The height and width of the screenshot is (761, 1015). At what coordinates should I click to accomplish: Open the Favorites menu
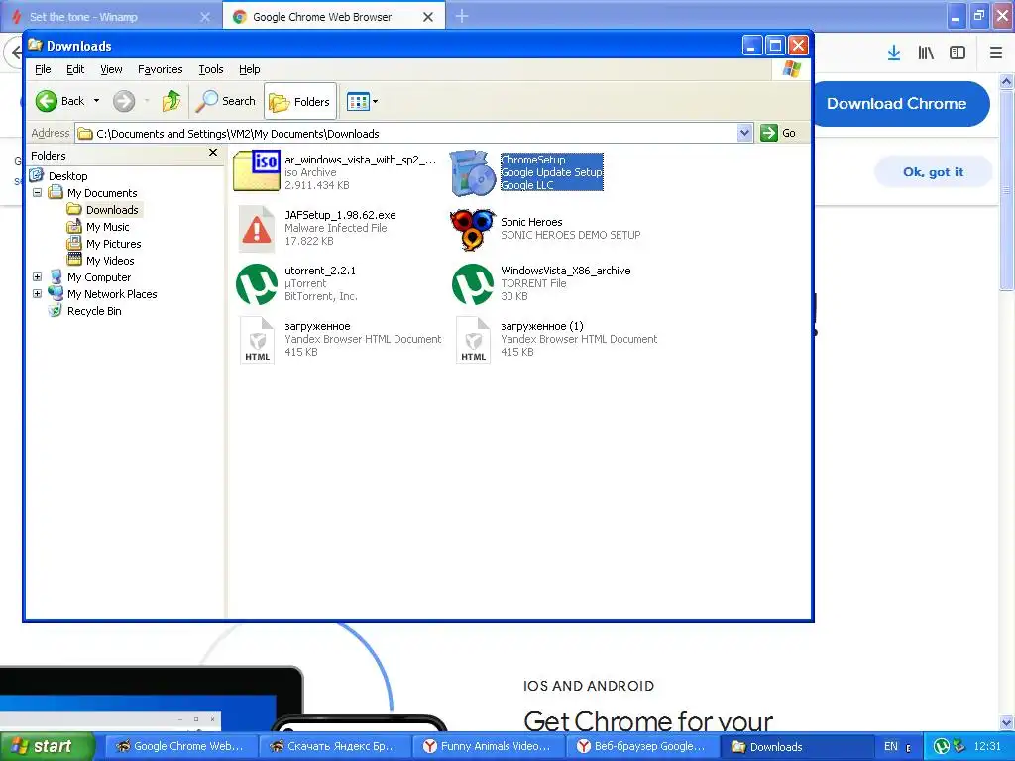point(160,69)
